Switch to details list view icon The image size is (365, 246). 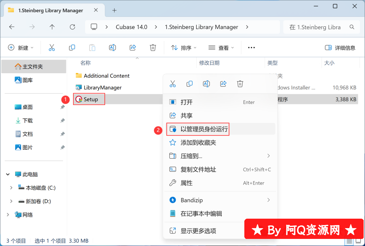click(349, 241)
